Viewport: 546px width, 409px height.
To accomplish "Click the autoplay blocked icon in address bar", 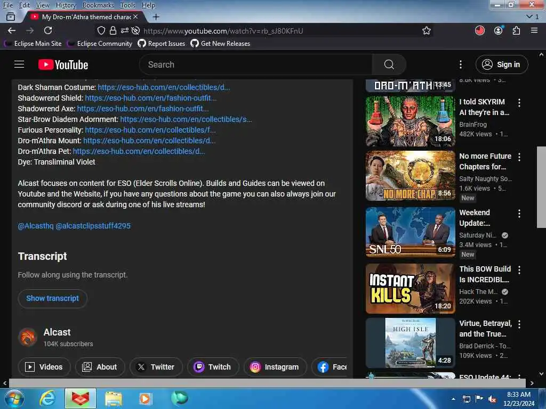I will coord(136,30).
